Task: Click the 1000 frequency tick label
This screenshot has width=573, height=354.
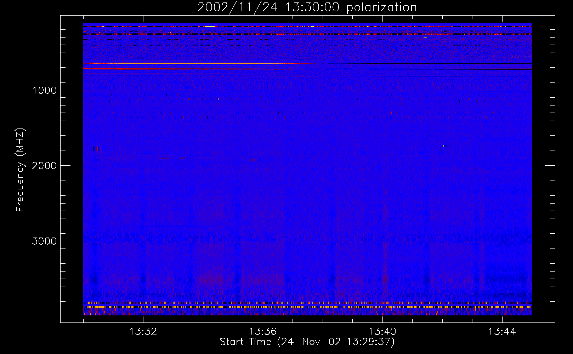Action: tap(44, 90)
